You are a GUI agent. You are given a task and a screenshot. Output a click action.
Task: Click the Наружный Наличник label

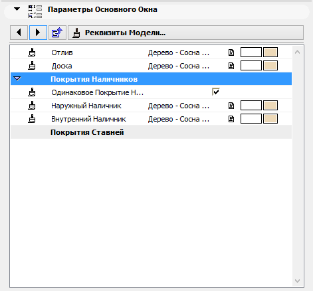point(86,106)
